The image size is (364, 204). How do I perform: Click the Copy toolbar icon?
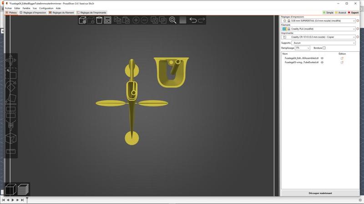pos(117,20)
